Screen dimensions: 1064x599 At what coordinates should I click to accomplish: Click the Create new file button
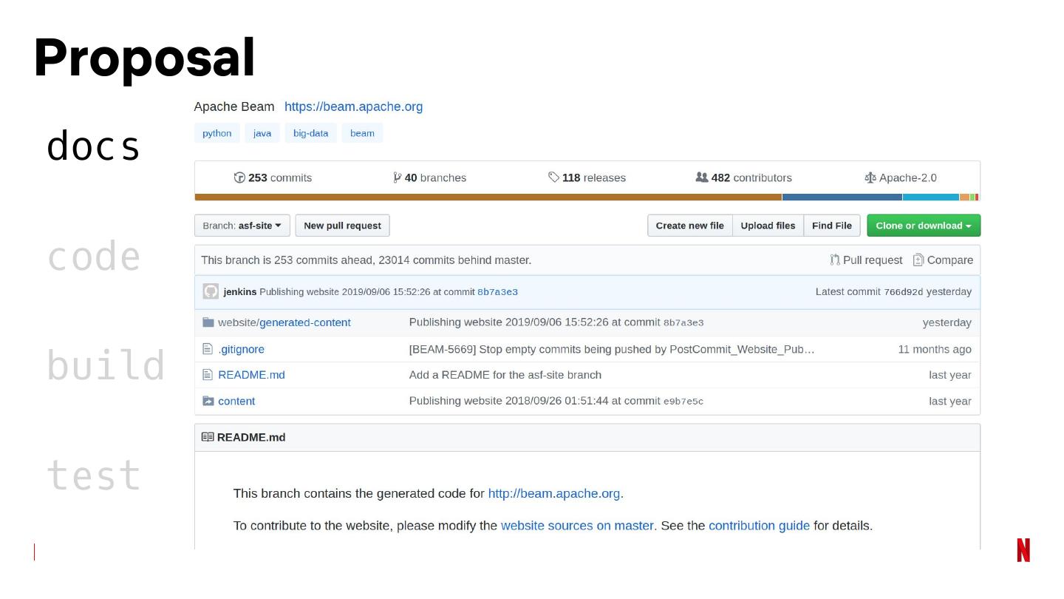pyautogui.click(x=690, y=226)
